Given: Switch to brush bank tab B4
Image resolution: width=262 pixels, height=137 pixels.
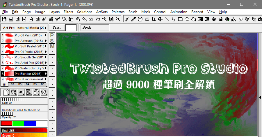Looking at the screenshot, I should tap(27, 84).
